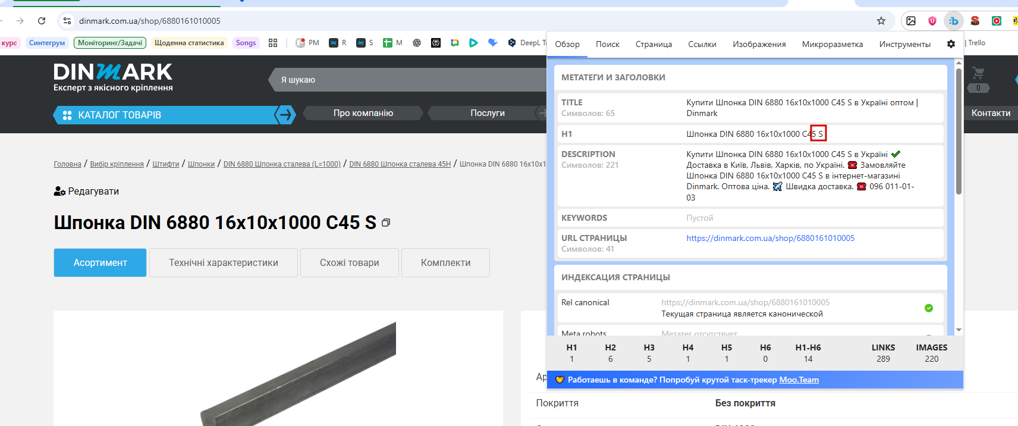Image resolution: width=1018 pixels, height=426 pixels.
Task: Click the shopping cart icon
Action: pyautogui.click(x=978, y=74)
